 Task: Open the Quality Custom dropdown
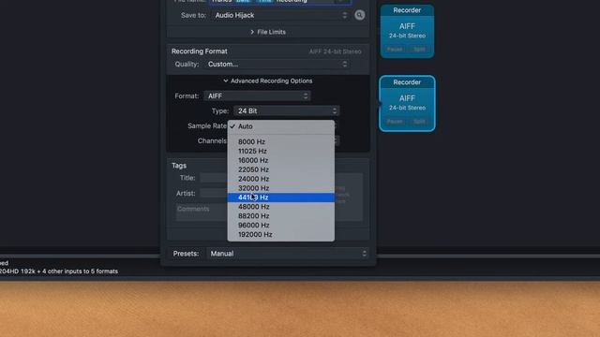pos(277,65)
